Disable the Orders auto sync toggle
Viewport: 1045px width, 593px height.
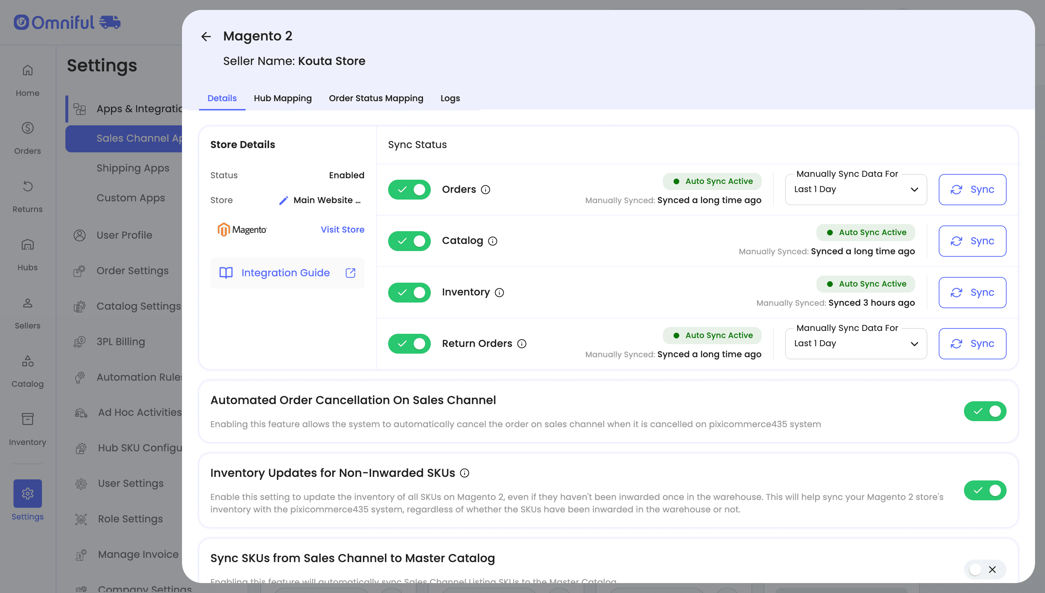409,190
